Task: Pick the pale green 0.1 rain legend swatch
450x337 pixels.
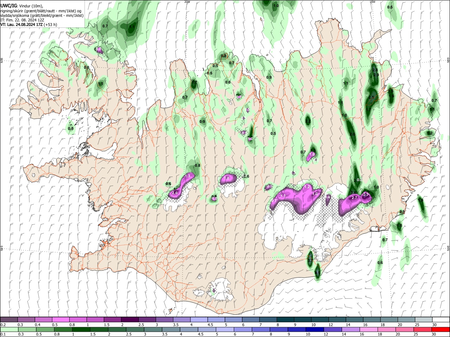Action: click(9, 330)
